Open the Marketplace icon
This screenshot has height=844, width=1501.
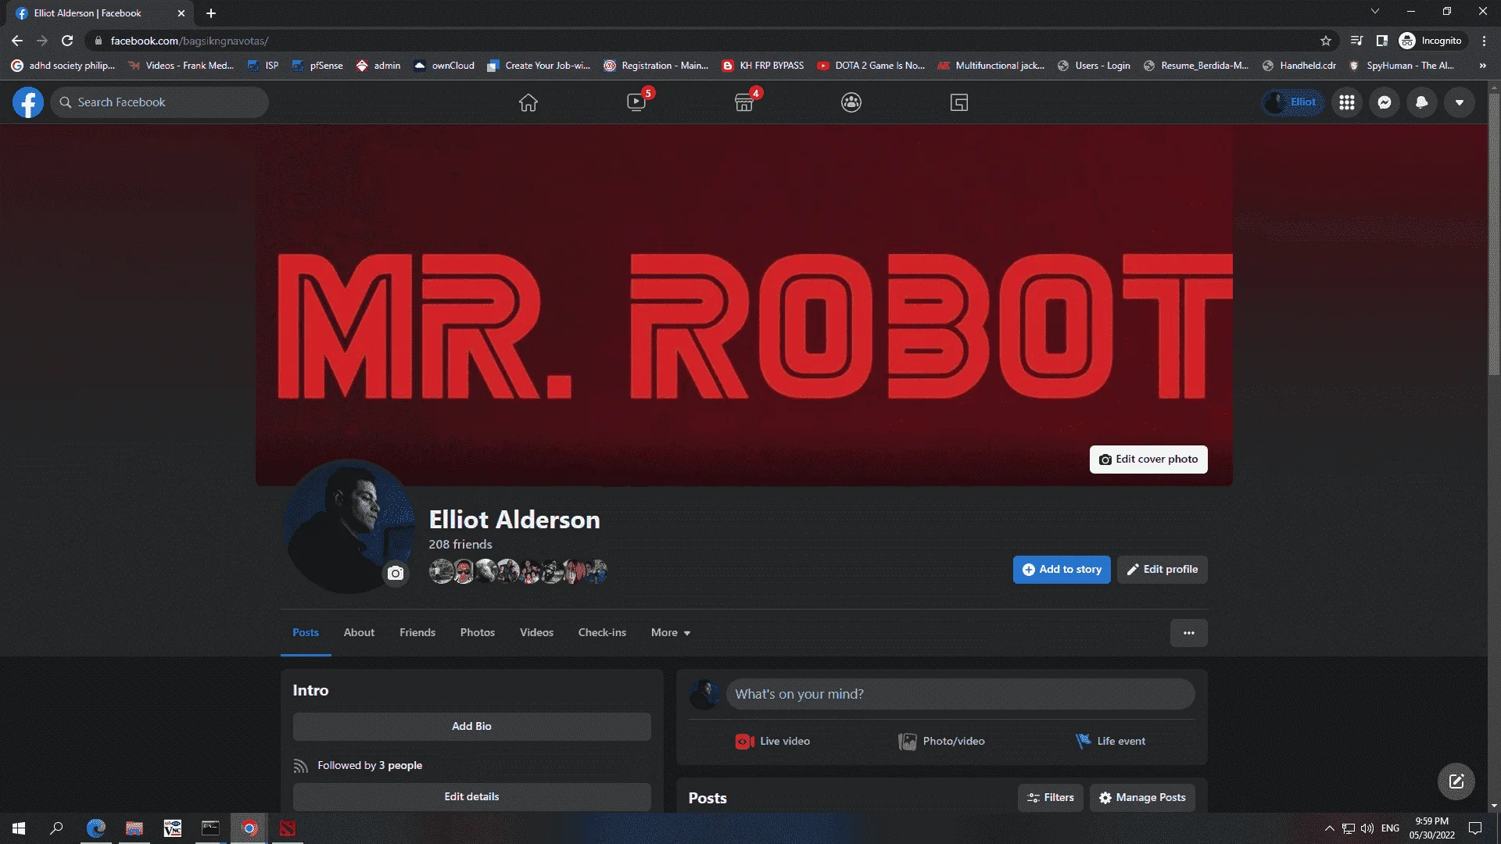(744, 102)
